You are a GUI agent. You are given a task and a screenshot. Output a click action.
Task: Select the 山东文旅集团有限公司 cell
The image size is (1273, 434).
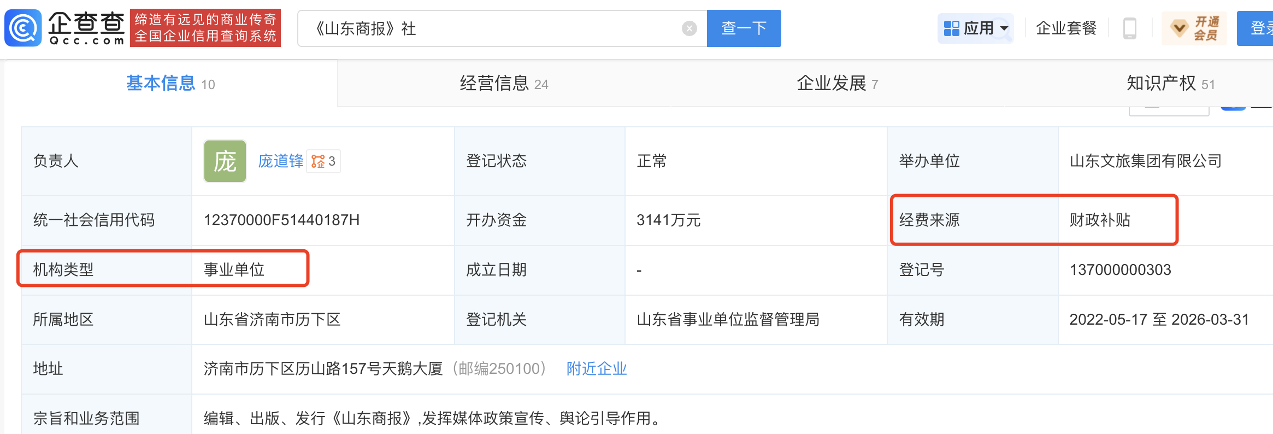1146,161
